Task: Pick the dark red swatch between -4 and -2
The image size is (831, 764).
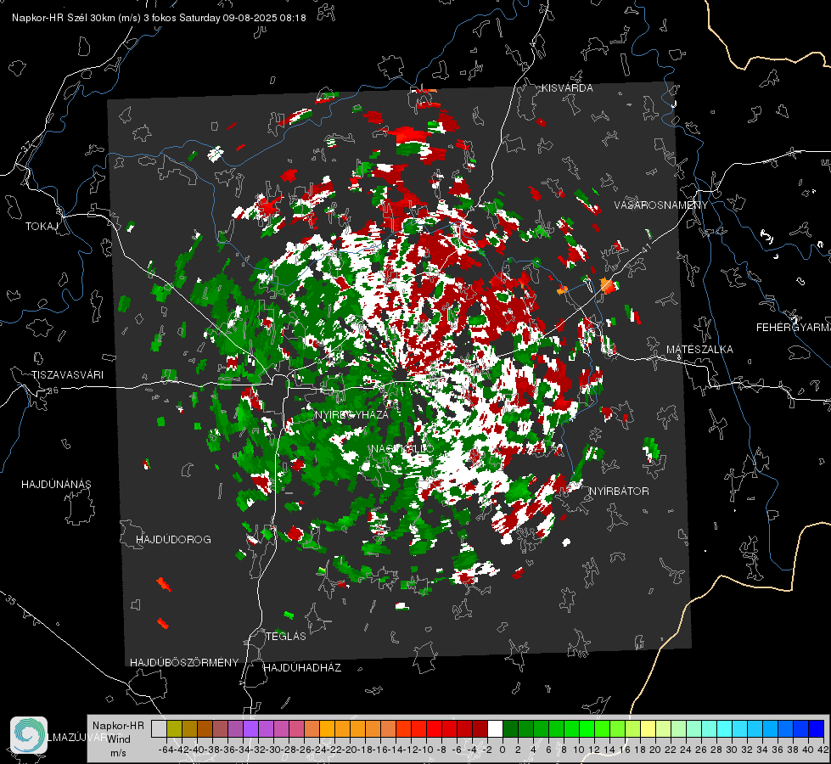Action: click(x=480, y=728)
